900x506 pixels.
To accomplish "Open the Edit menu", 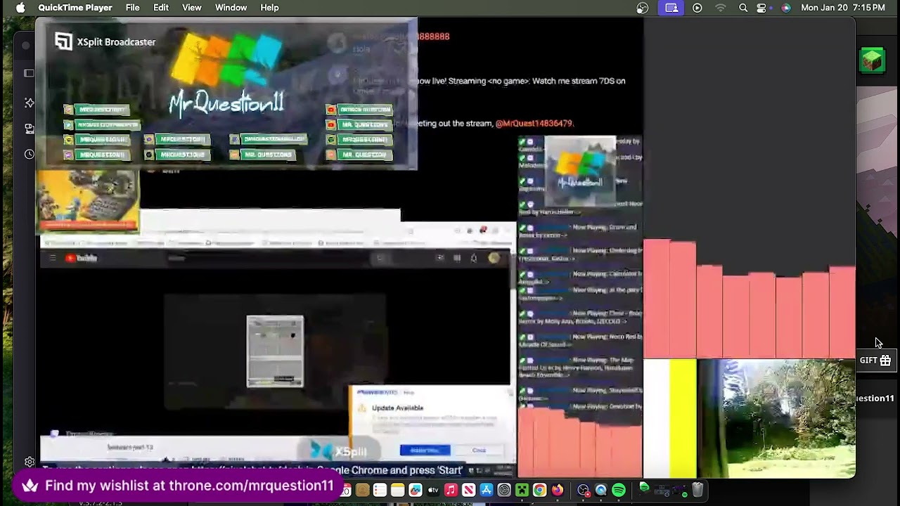I will [x=161, y=8].
